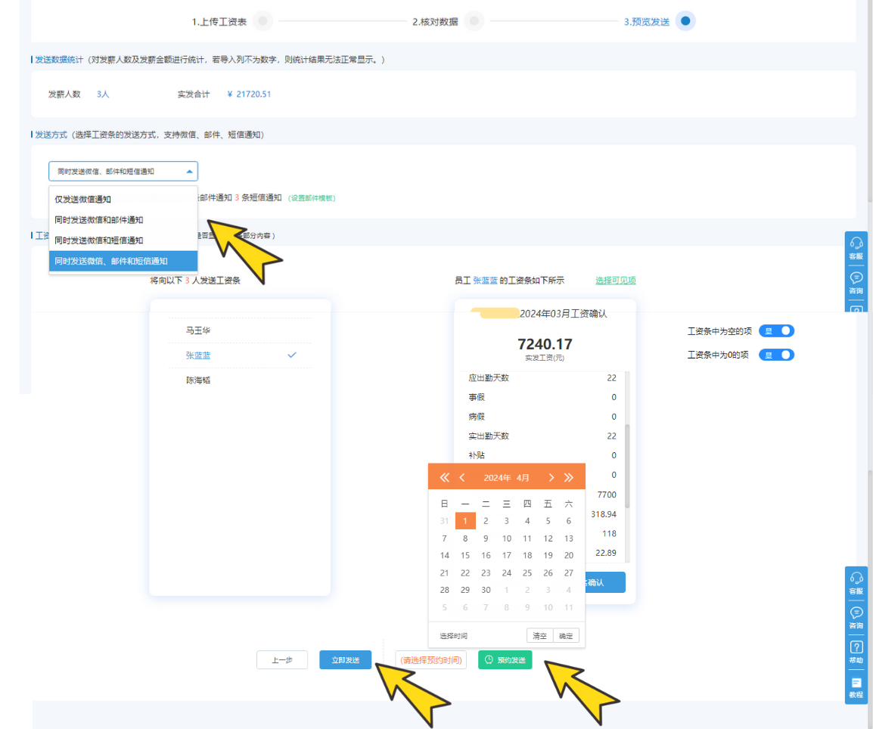
Task: Go to previous year in calendar
Action: click(444, 477)
